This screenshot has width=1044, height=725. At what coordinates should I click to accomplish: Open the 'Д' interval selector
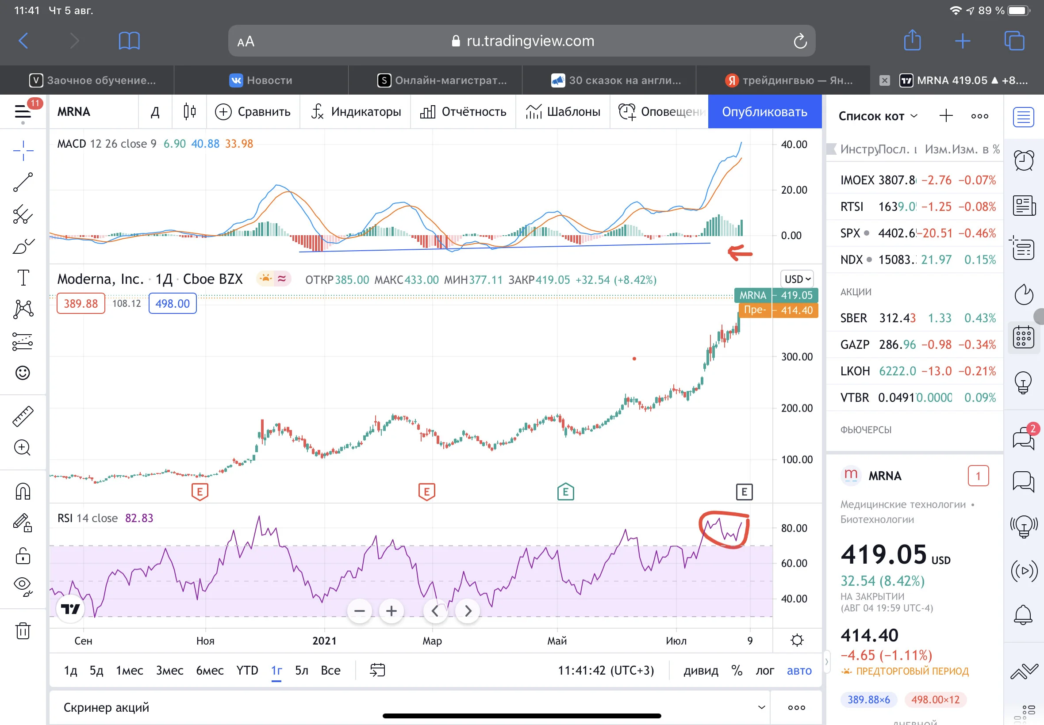coord(155,112)
